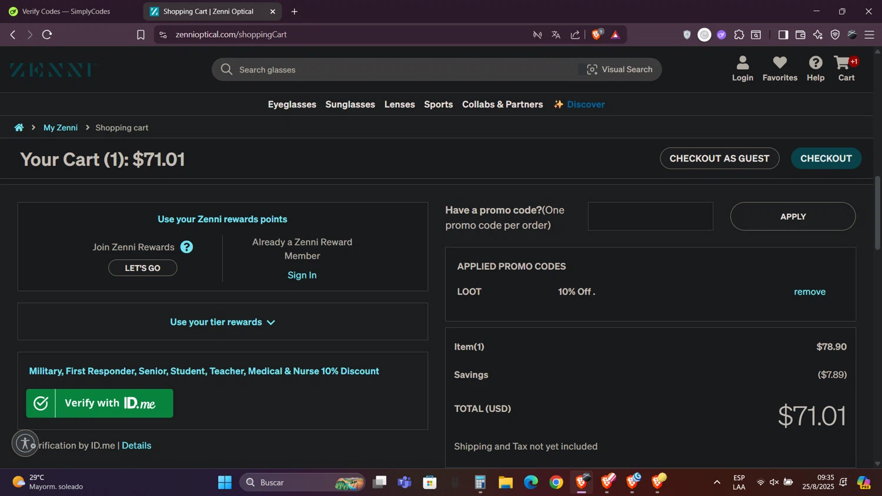Open Leo AI sparkle icon

pyautogui.click(x=818, y=35)
